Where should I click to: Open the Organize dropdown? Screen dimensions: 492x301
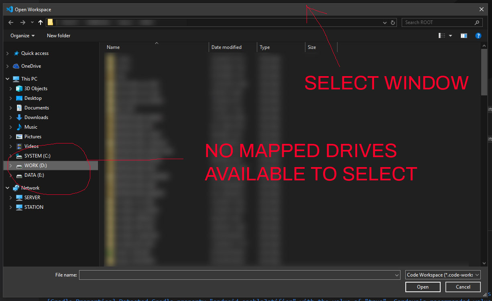(22, 36)
